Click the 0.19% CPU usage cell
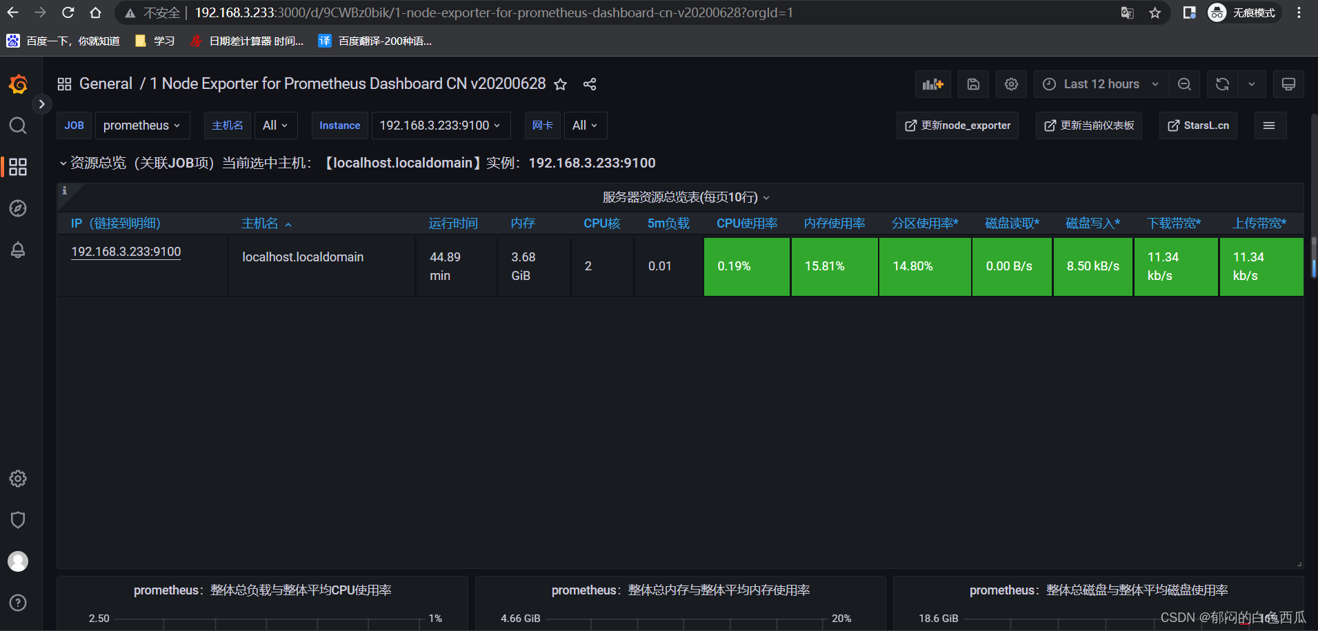This screenshot has height=631, width=1318. coord(747,266)
